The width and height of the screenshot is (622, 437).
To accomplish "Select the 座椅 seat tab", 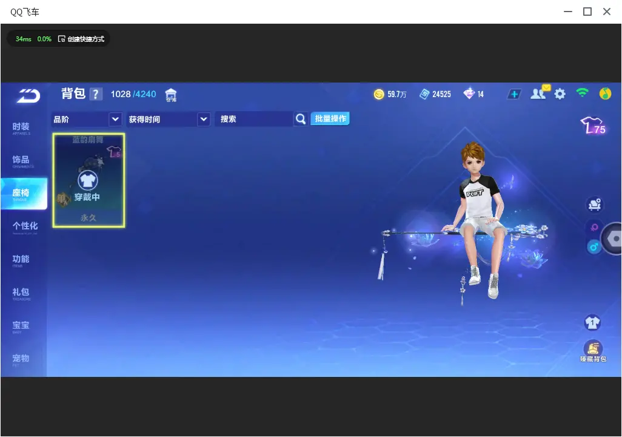I will pos(24,194).
